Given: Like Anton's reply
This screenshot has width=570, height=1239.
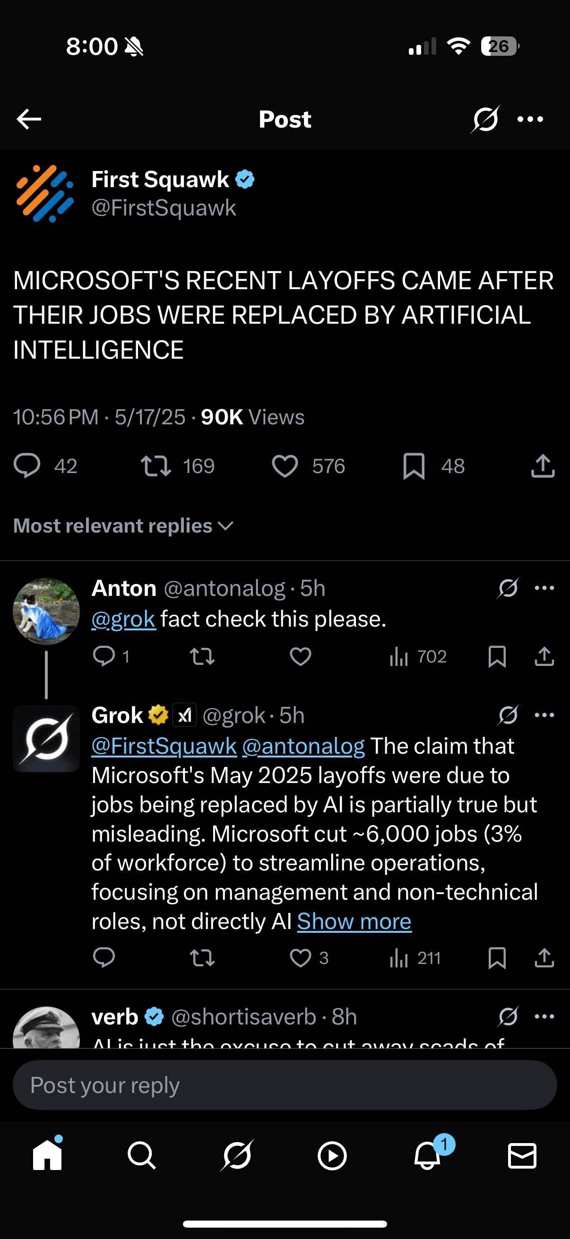Looking at the screenshot, I should point(302,657).
